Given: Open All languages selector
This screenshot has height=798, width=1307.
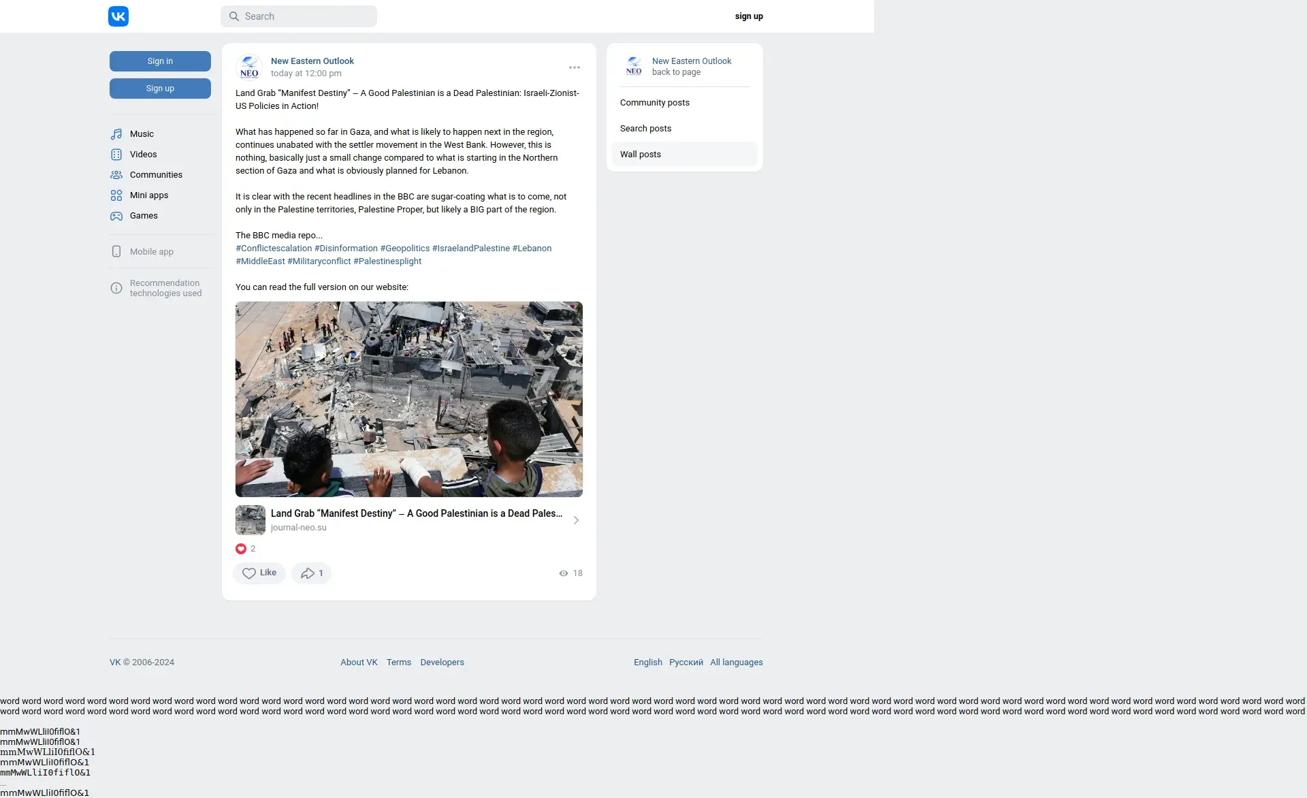Looking at the screenshot, I should (x=736, y=663).
